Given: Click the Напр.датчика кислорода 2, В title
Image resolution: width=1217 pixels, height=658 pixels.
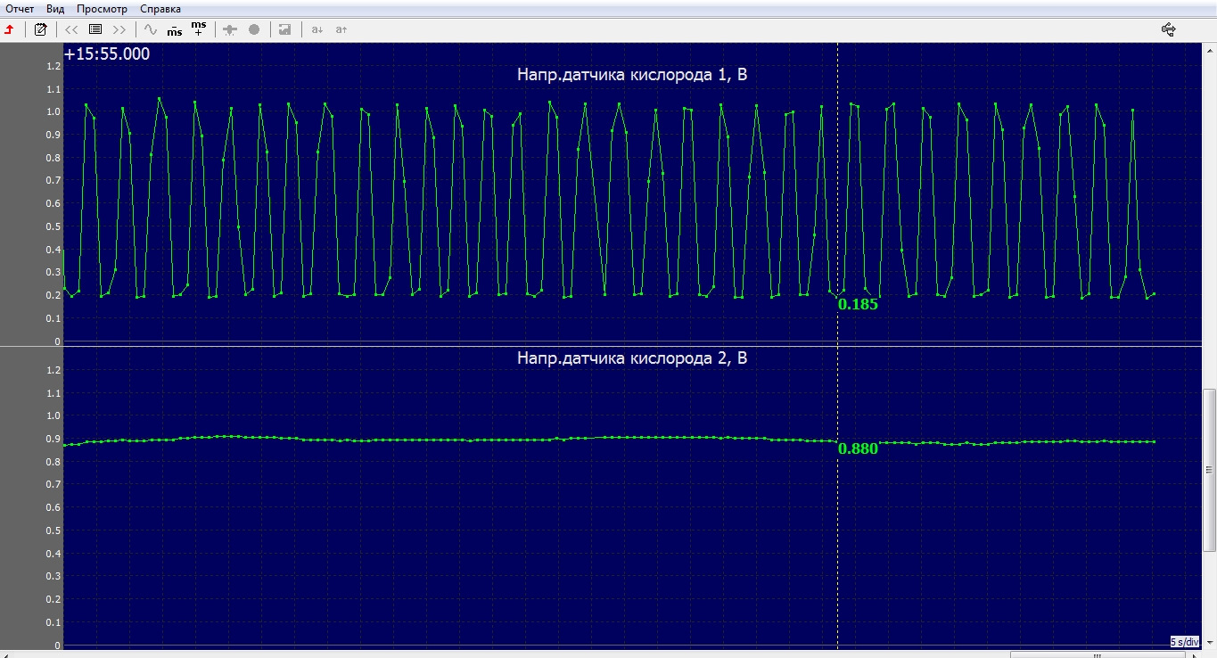Looking at the screenshot, I should 632,358.
